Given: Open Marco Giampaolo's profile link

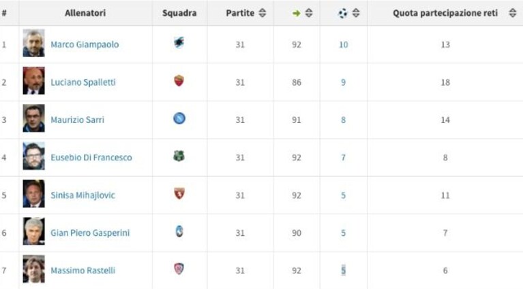Looking at the screenshot, I should click(85, 45).
